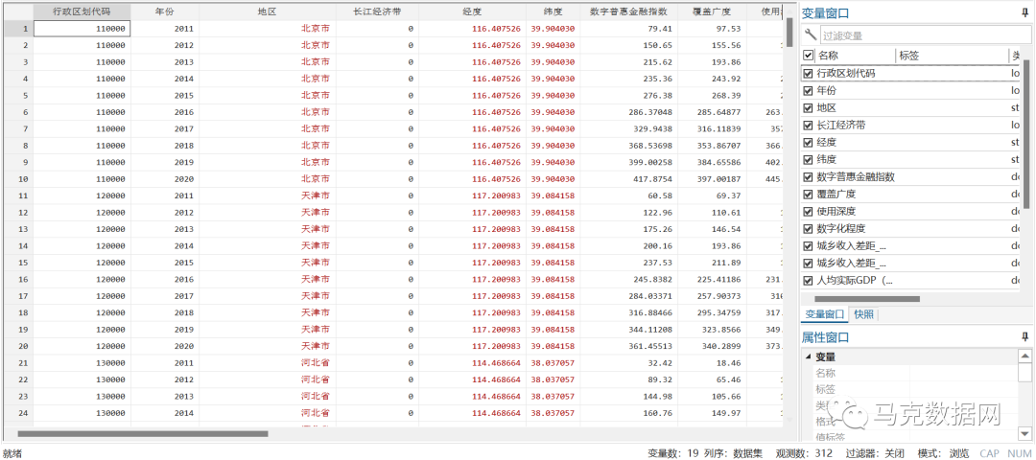Select the 2016 year cell in row 6
The height and width of the screenshot is (460, 1036).
coord(165,112)
